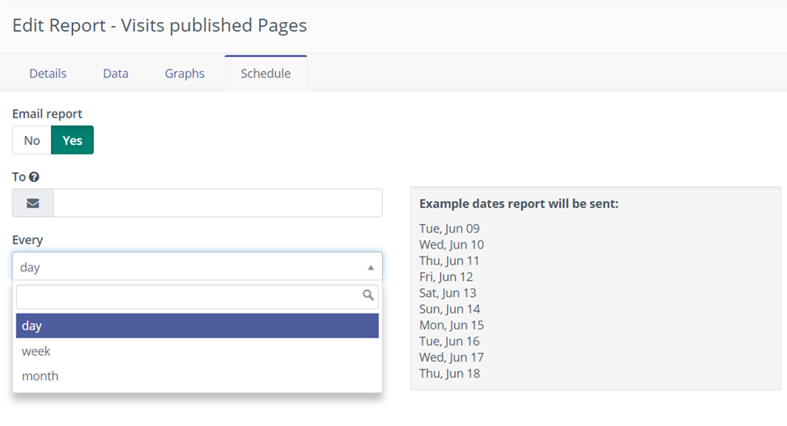This screenshot has width=787, height=426.
Task: Set Email report to Yes
Action: point(72,141)
